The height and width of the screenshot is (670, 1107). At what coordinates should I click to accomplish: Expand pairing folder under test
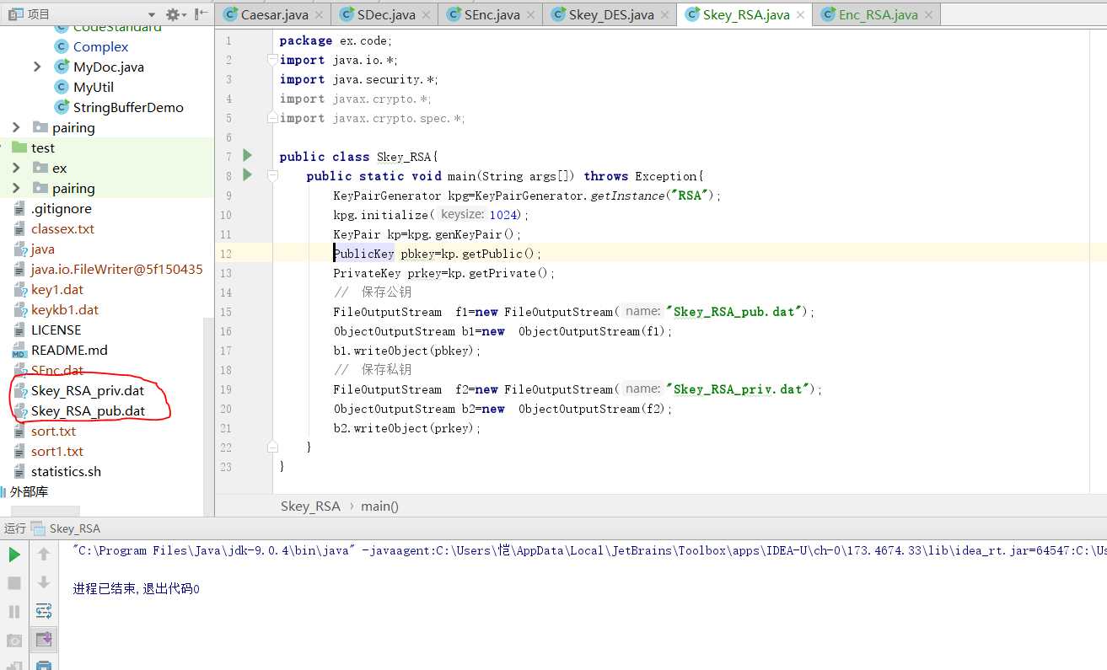click(16, 188)
